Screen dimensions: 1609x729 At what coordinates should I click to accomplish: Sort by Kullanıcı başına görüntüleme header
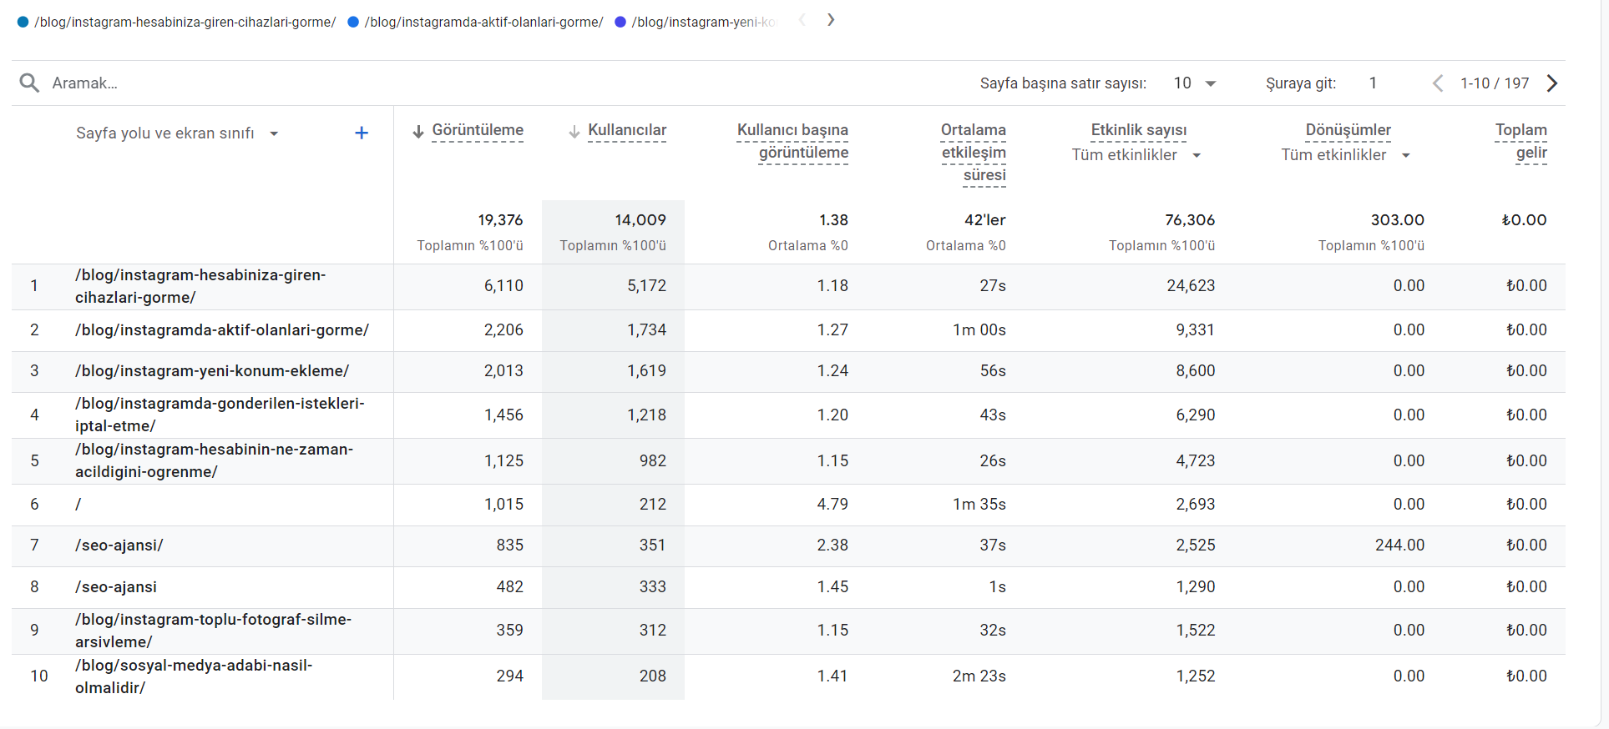792,141
